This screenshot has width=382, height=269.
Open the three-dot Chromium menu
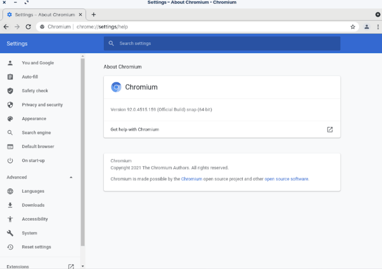pyautogui.click(x=378, y=27)
